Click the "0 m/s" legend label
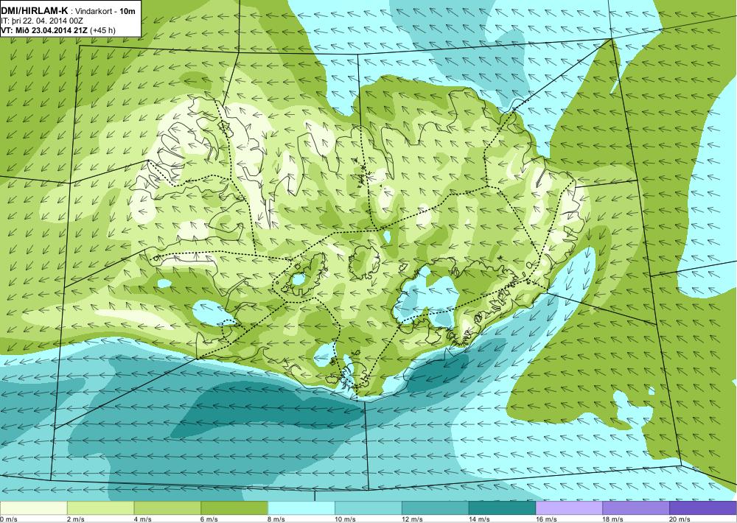Viewport: 737px width, 523px height. [9, 519]
